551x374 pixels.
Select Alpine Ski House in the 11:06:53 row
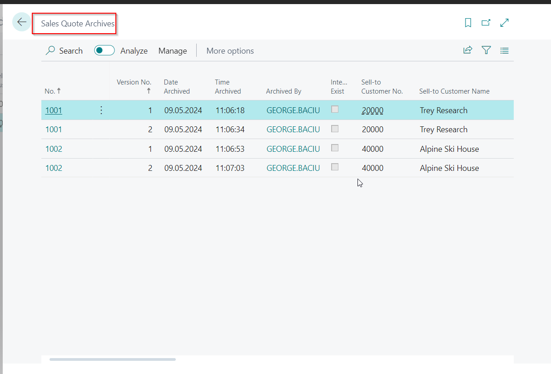(x=449, y=149)
